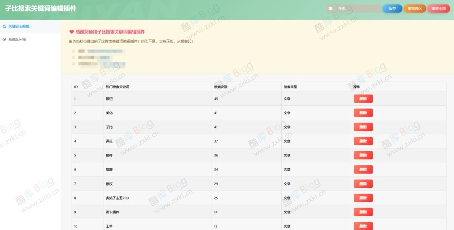Delete the 评论 keyword row
This screenshot has height=230, width=454.
tap(363, 141)
